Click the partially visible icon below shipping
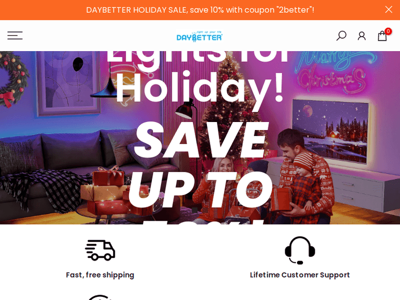 (100, 297)
